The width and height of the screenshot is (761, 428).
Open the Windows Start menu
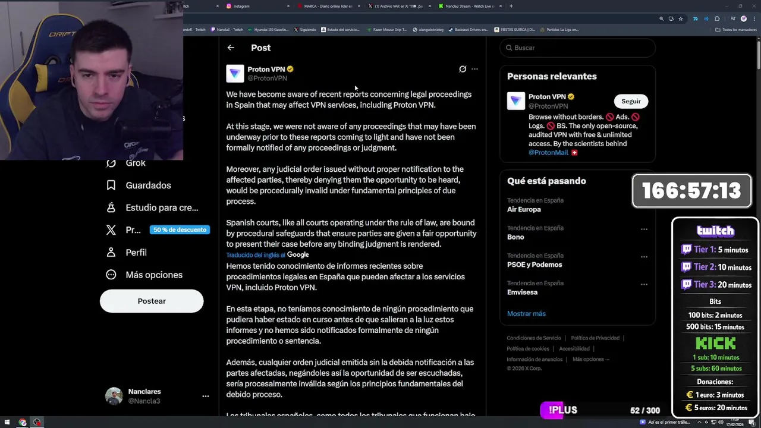click(7, 423)
